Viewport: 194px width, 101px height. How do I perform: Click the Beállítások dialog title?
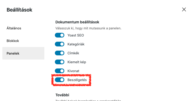pos(19,10)
